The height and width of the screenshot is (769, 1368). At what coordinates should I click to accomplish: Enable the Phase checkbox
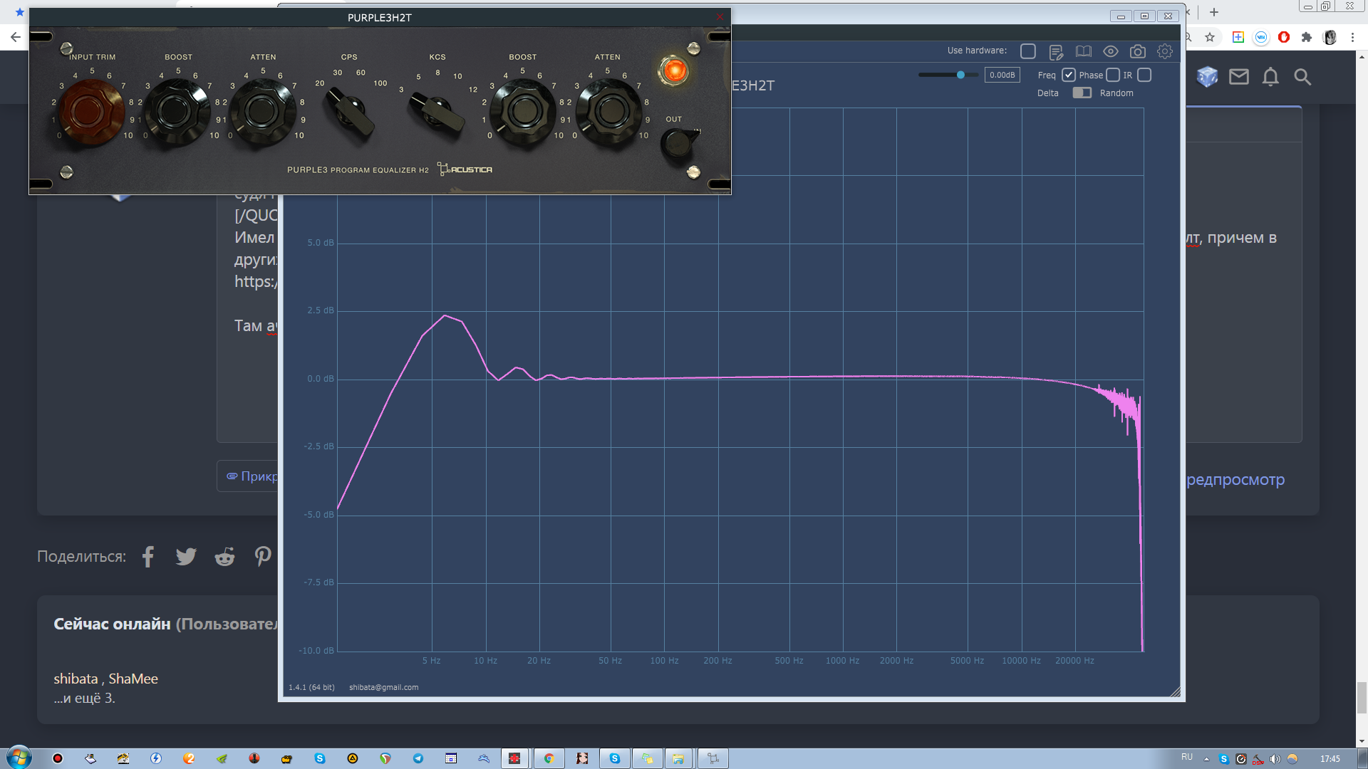[x=1112, y=75]
